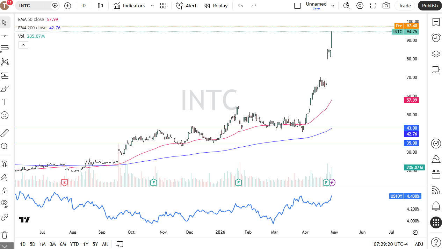
Task: Select the EMA 50 close indicator label
Action: click(x=31, y=20)
